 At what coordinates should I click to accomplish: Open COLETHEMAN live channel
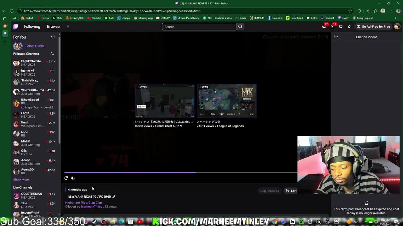pos(35,196)
